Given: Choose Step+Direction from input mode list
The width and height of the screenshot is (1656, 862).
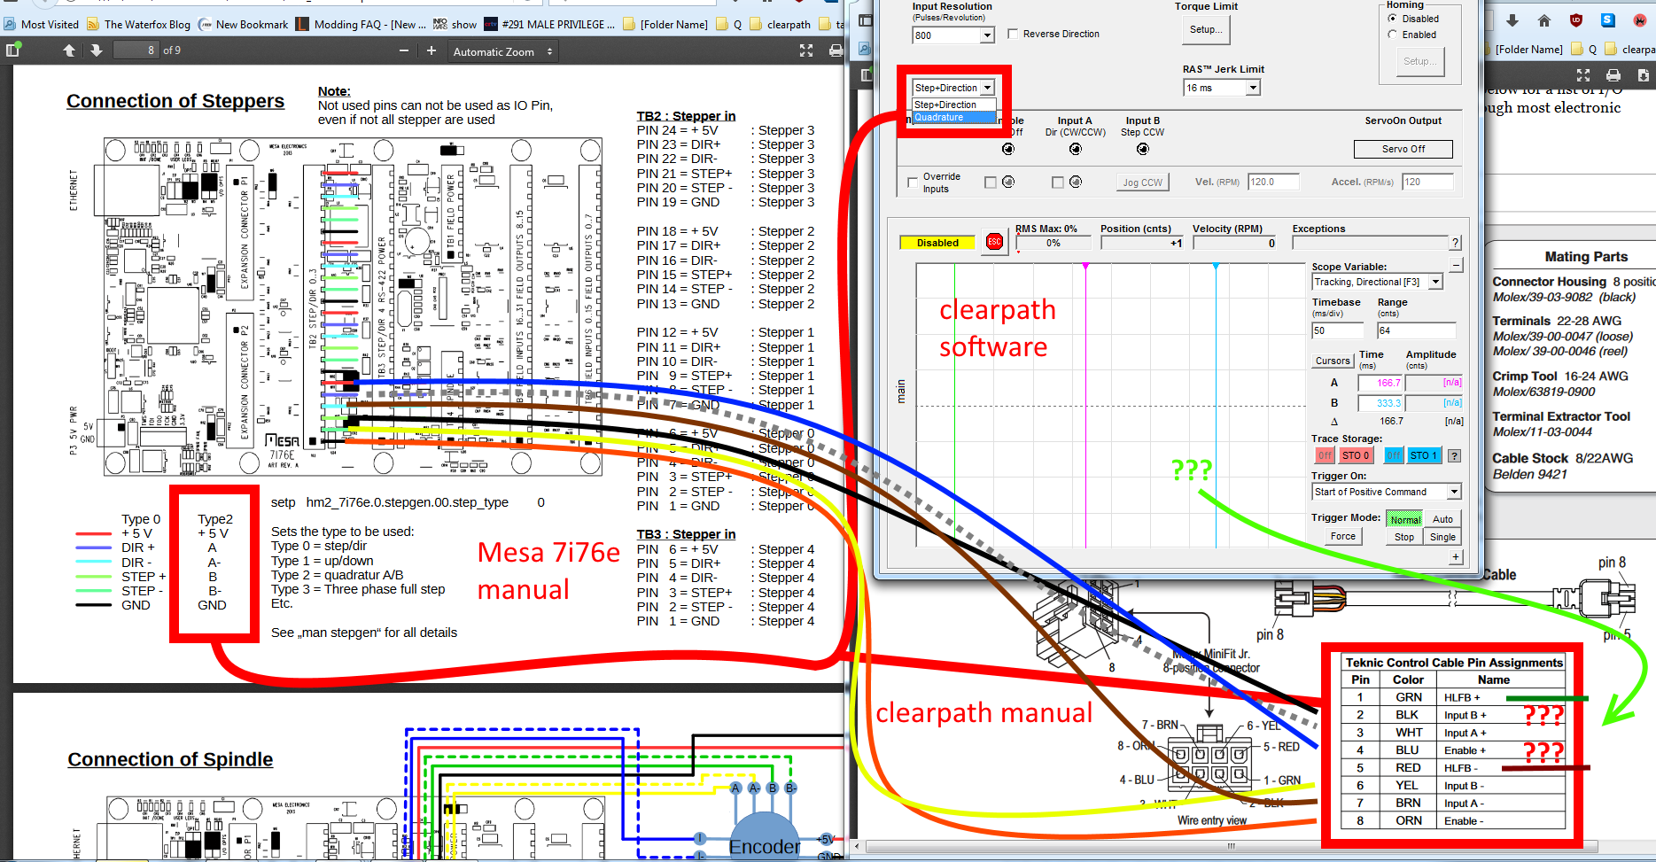Looking at the screenshot, I should (953, 105).
